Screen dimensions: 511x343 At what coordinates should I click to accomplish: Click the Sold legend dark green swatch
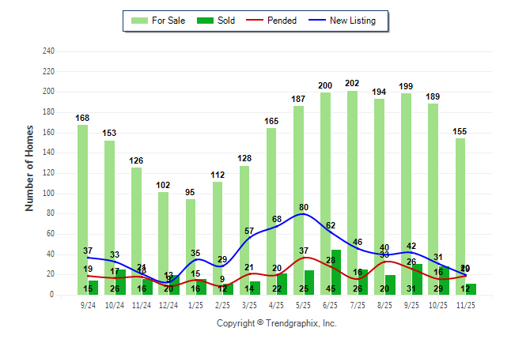click(x=203, y=21)
